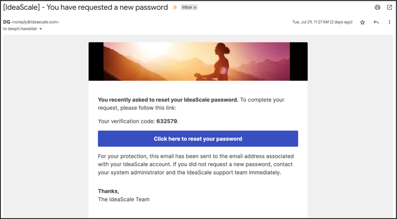Select the email subject line text
This screenshot has height=219, width=397.
tap(85, 7)
